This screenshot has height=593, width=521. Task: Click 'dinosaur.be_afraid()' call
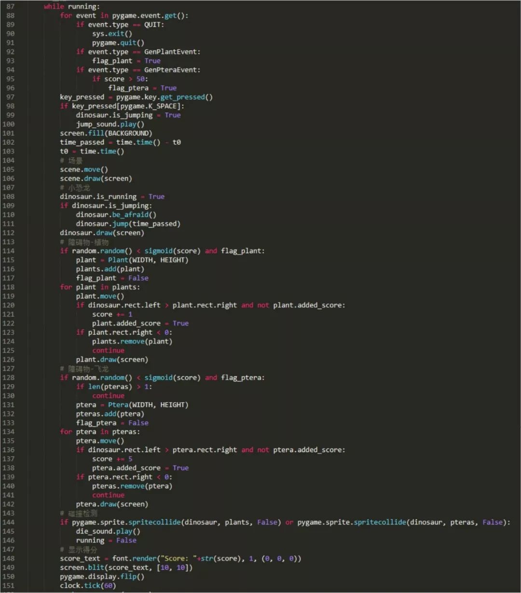(x=116, y=215)
